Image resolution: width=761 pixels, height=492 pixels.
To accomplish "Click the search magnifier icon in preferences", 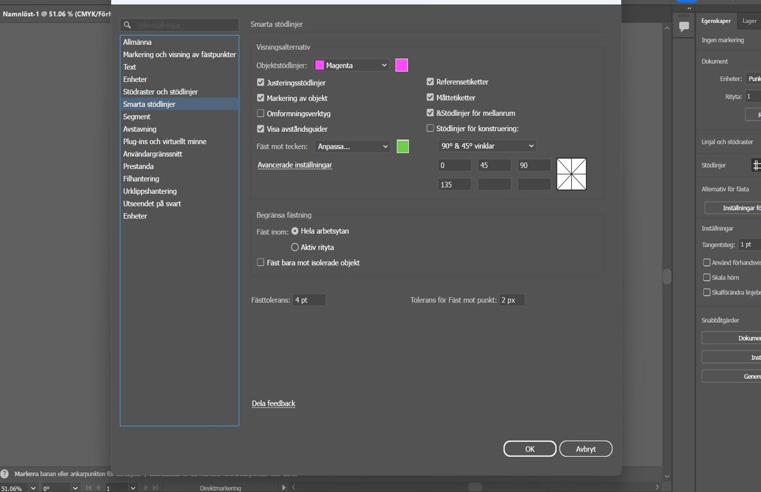I will click(127, 25).
